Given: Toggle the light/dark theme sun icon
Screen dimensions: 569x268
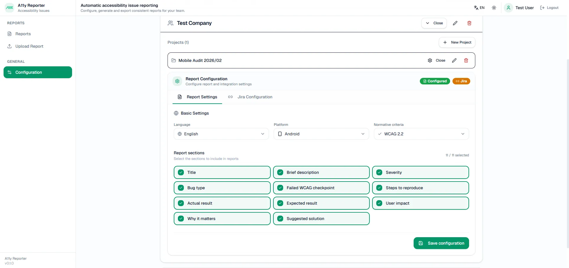Looking at the screenshot, I should tap(494, 8).
